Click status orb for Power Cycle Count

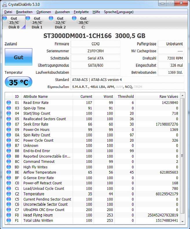(9, 140)
